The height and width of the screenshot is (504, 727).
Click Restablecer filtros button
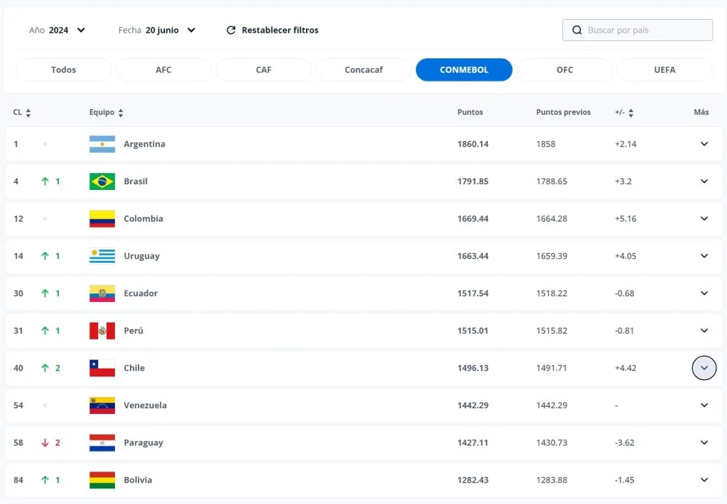pyautogui.click(x=272, y=30)
